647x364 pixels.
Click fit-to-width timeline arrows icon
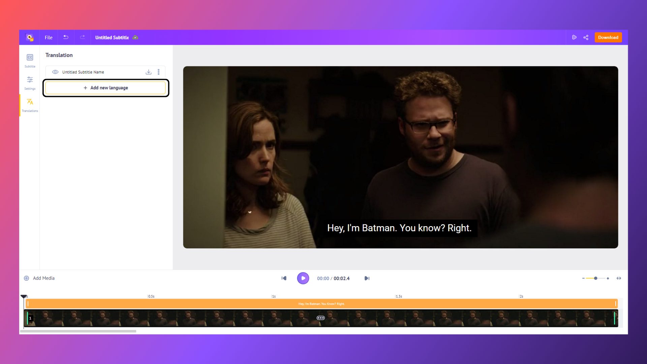click(x=619, y=278)
